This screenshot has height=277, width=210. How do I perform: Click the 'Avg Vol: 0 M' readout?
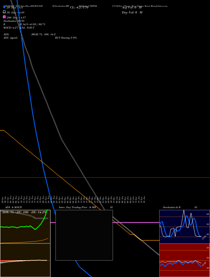click(131, 8)
